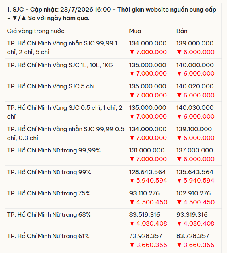Viewport: 227px width, 253px height.
Task: Click the 'Bán' column header
Action: 182,31
